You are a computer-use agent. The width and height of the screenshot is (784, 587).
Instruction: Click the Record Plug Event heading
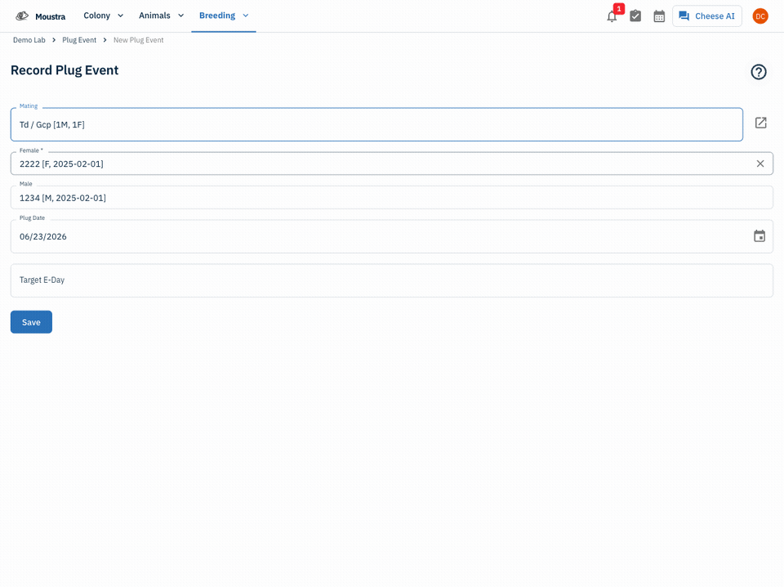(65, 70)
